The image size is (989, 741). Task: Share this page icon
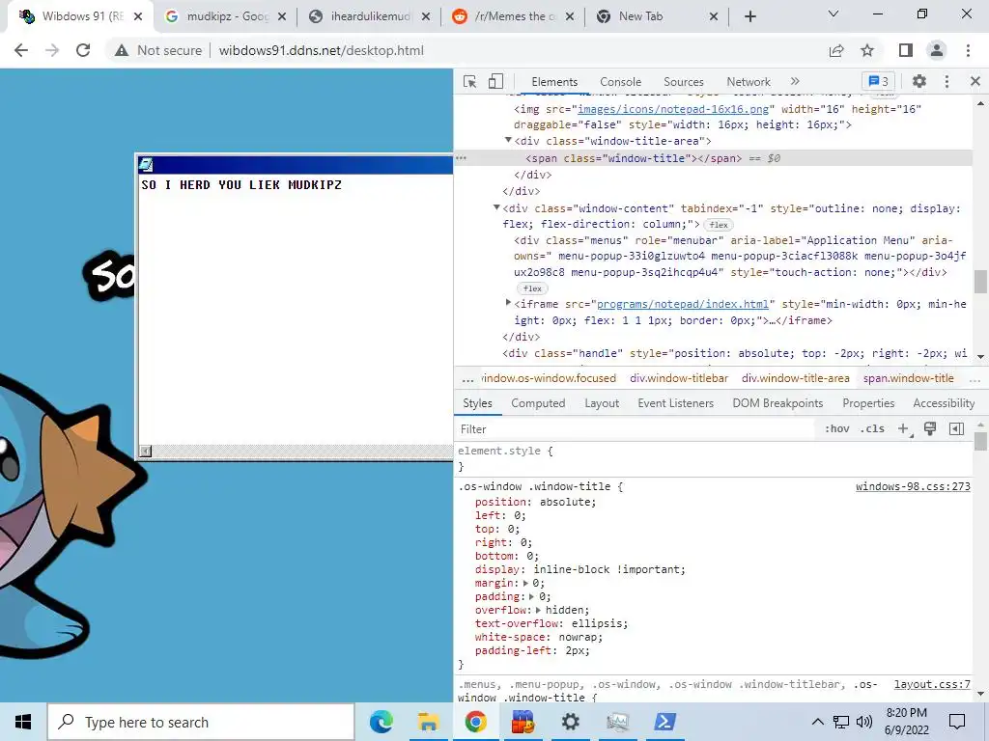[x=836, y=50]
